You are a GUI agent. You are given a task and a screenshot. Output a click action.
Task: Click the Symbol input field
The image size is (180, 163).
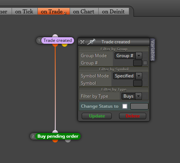click(138, 83)
